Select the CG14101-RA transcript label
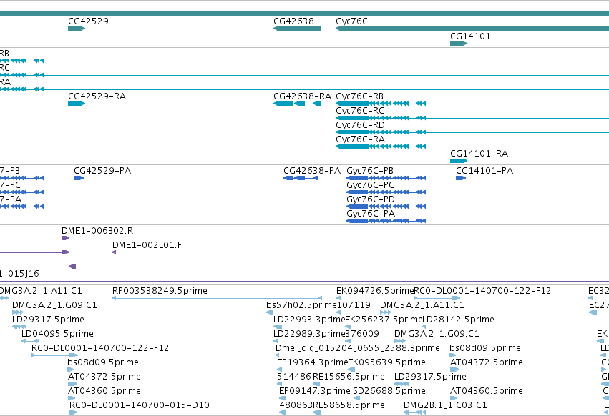 click(x=479, y=154)
